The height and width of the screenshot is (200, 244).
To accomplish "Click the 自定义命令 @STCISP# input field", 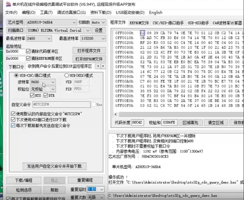I will tap(62, 104).
